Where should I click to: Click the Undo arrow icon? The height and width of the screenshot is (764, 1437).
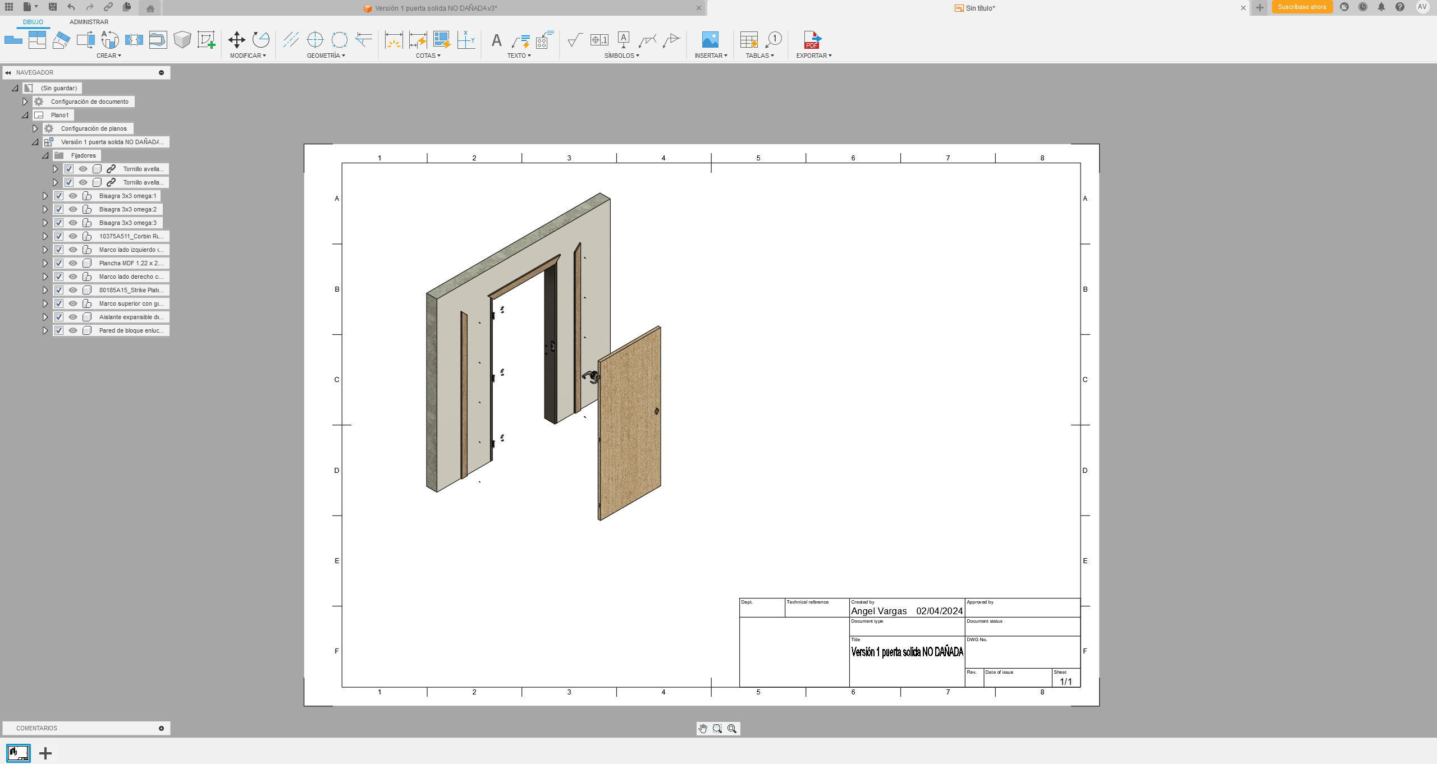(x=71, y=7)
